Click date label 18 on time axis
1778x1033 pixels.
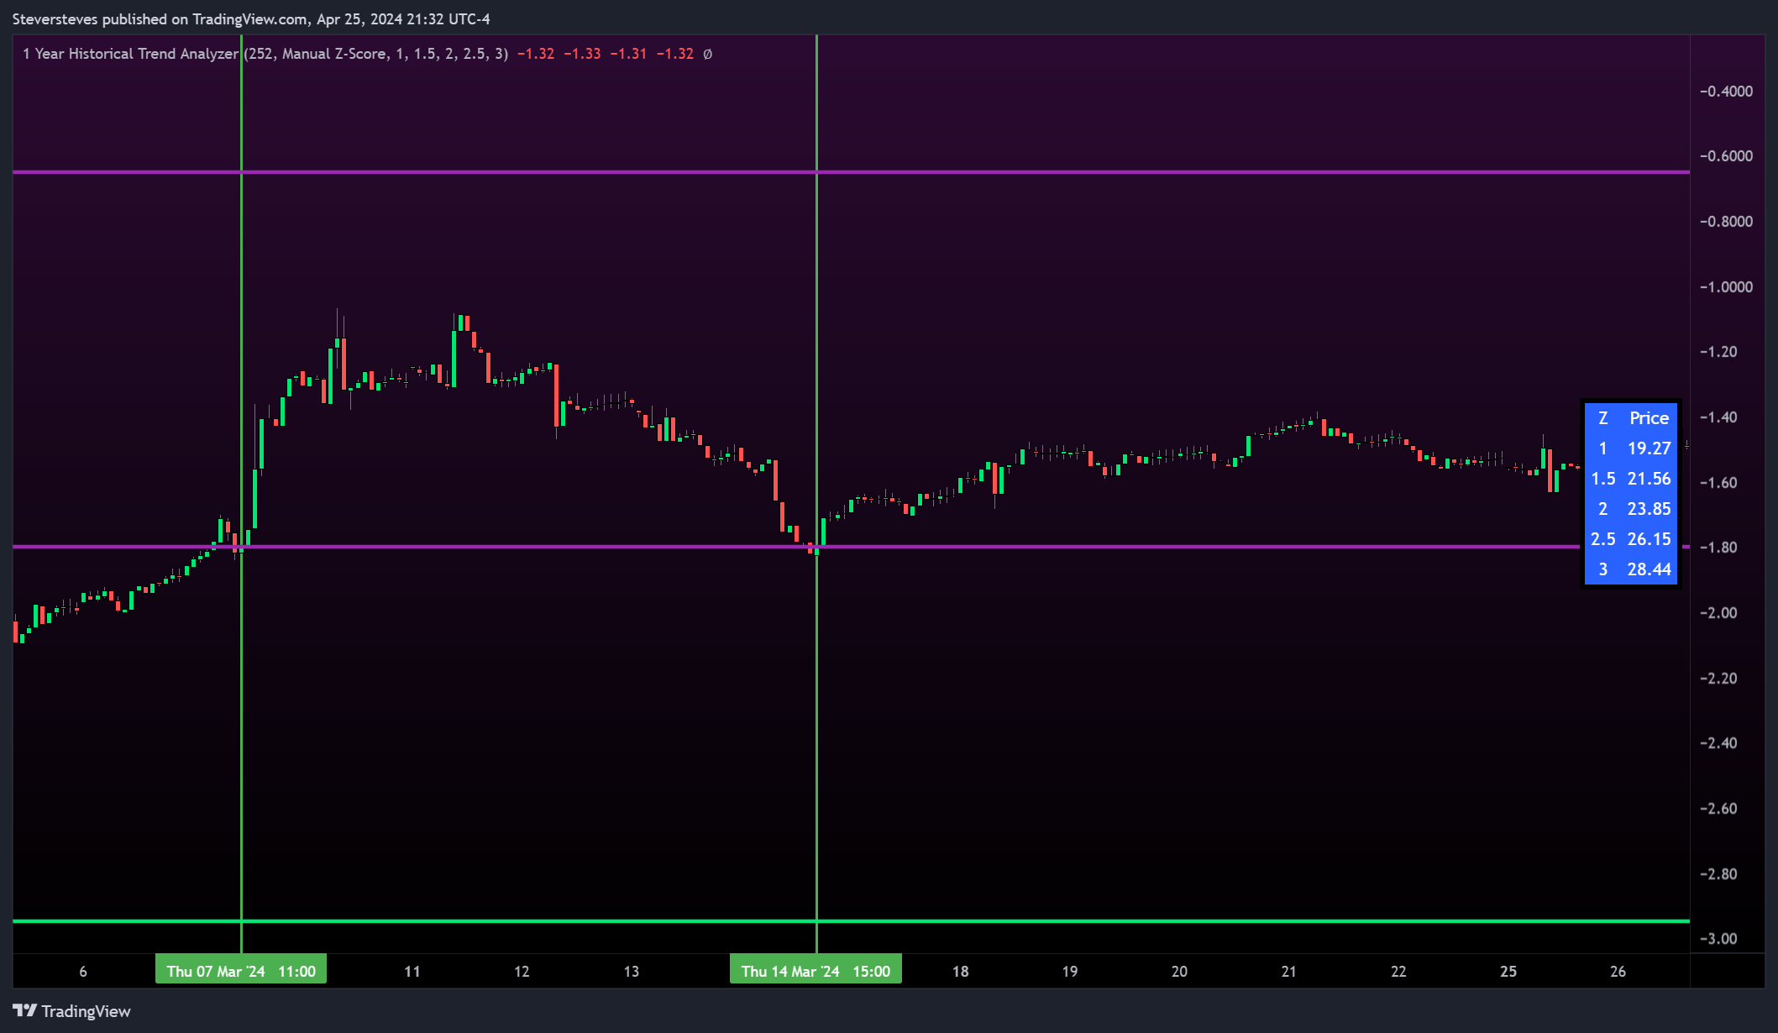coord(960,972)
